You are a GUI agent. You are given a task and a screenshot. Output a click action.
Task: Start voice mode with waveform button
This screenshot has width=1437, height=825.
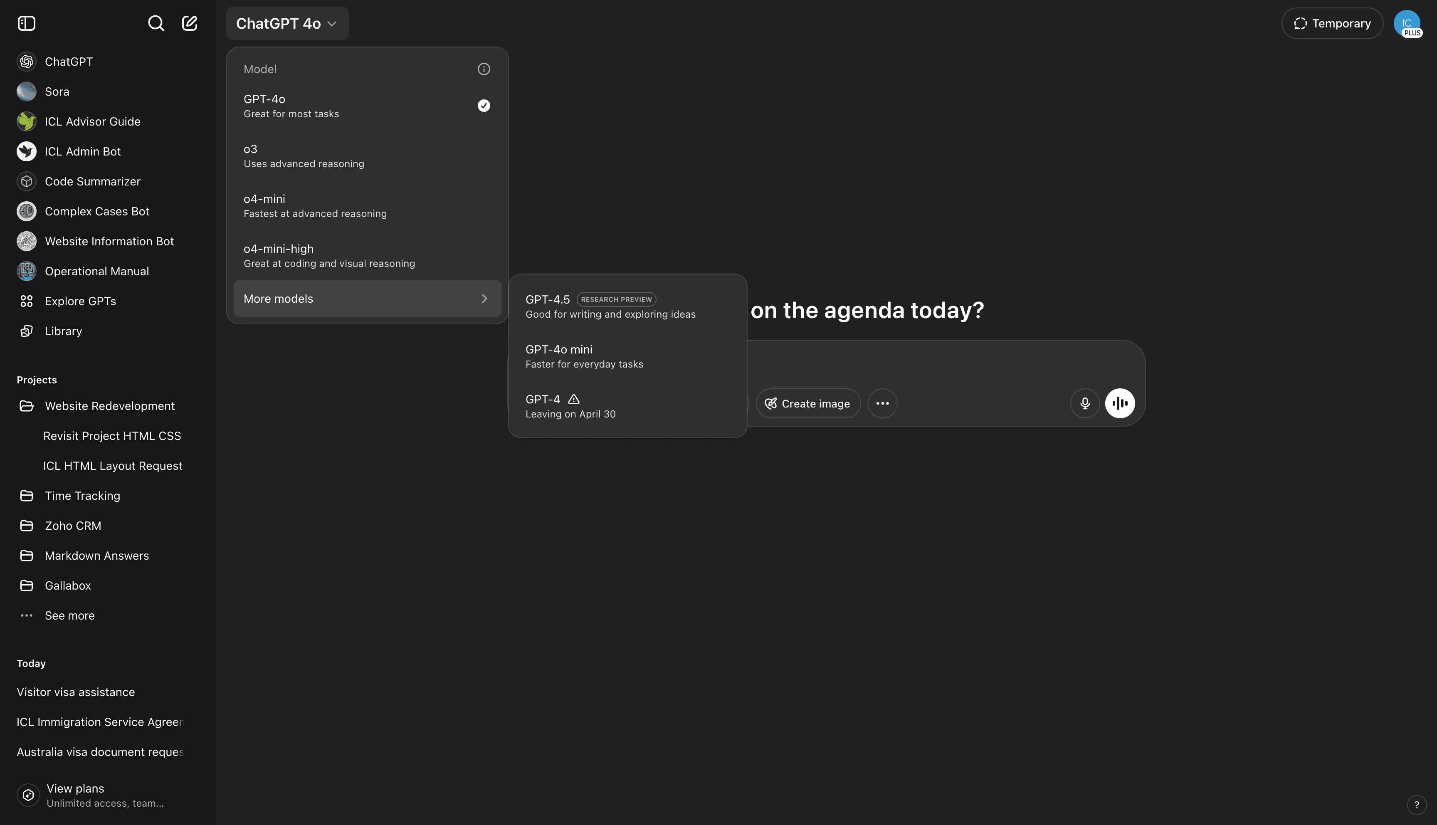(1120, 403)
